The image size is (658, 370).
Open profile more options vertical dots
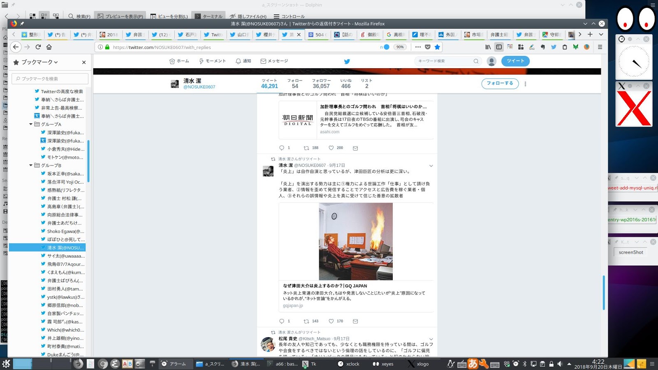tap(525, 84)
